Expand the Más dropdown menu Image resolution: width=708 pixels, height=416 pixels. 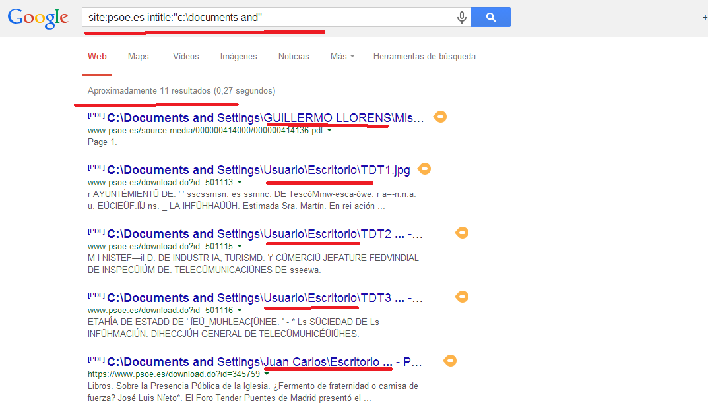coord(342,57)
